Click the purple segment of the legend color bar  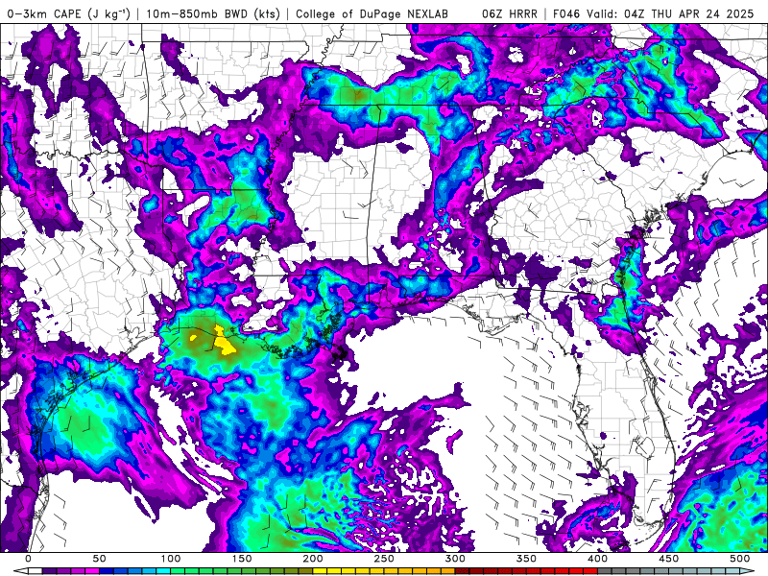[70, 571]
